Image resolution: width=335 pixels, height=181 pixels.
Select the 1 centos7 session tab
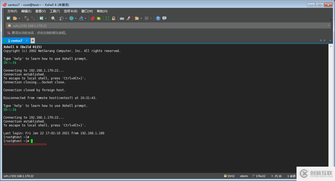[x=15, y=41]
